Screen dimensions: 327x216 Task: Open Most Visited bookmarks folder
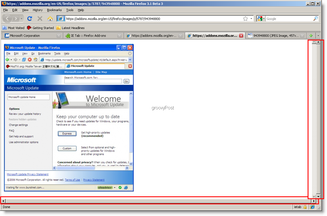[14, 28]
